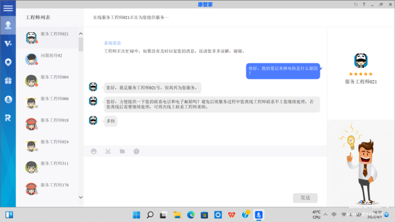Open the star badge sidebar icon
395x222 pixels.
click(8, 62)
